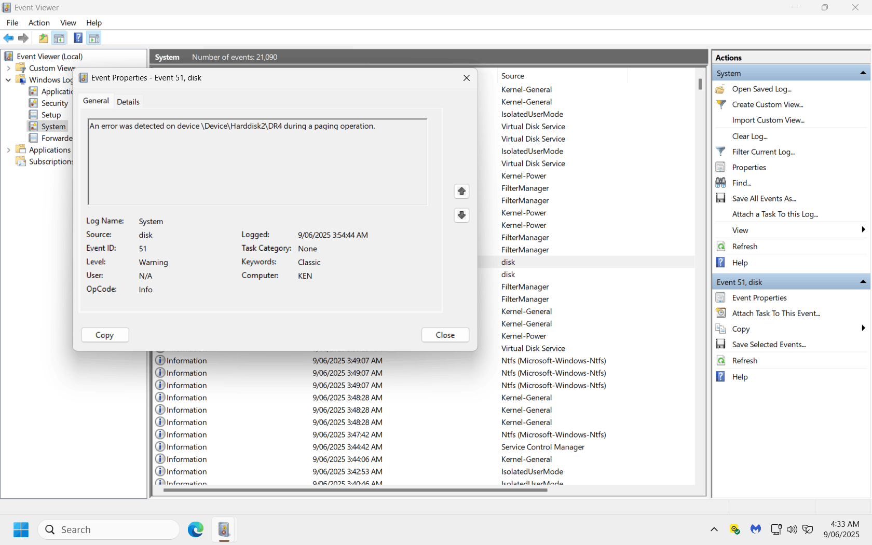This screenshot has width=872, height=545.
Task: Show next event with the down arrow
Action: click(461, 215)
